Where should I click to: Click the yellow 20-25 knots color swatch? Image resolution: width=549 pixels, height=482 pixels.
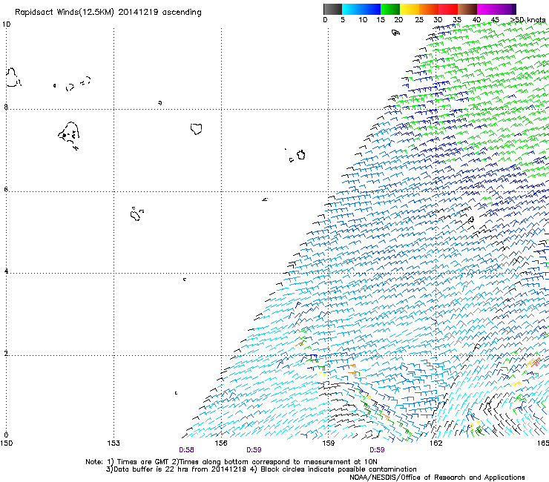coord(410,9)
